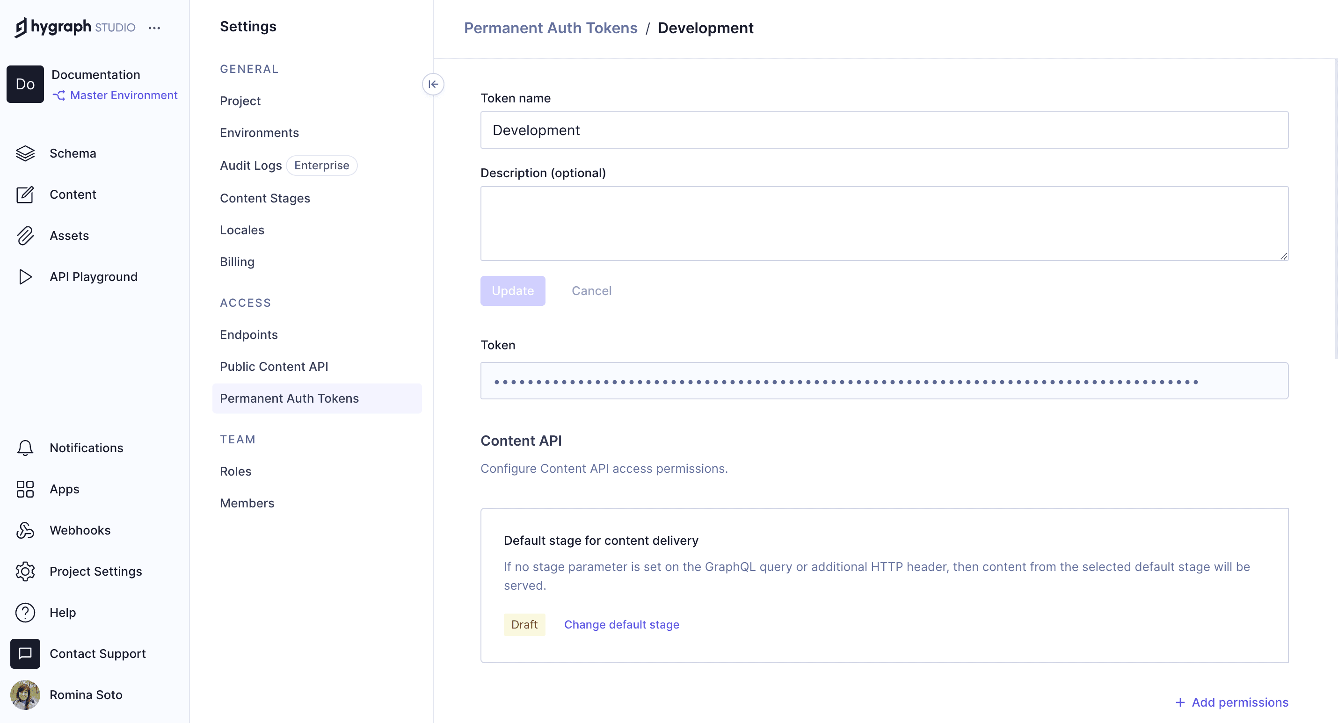Open Apps grid icon

(x=25, y=489)
